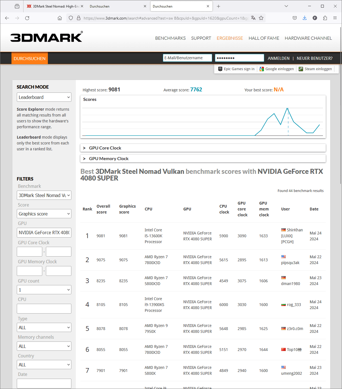
Task: Go to HALL OF FAME
Action: pos(264,38)
